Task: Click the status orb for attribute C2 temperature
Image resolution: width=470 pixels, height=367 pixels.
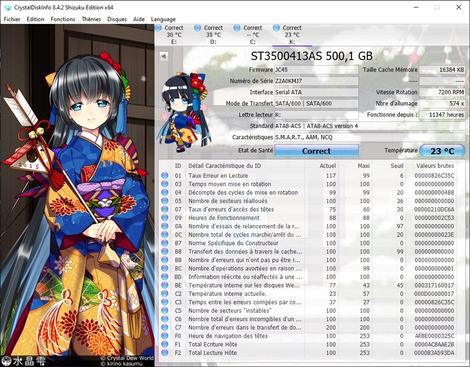Action: click(164, 294)
